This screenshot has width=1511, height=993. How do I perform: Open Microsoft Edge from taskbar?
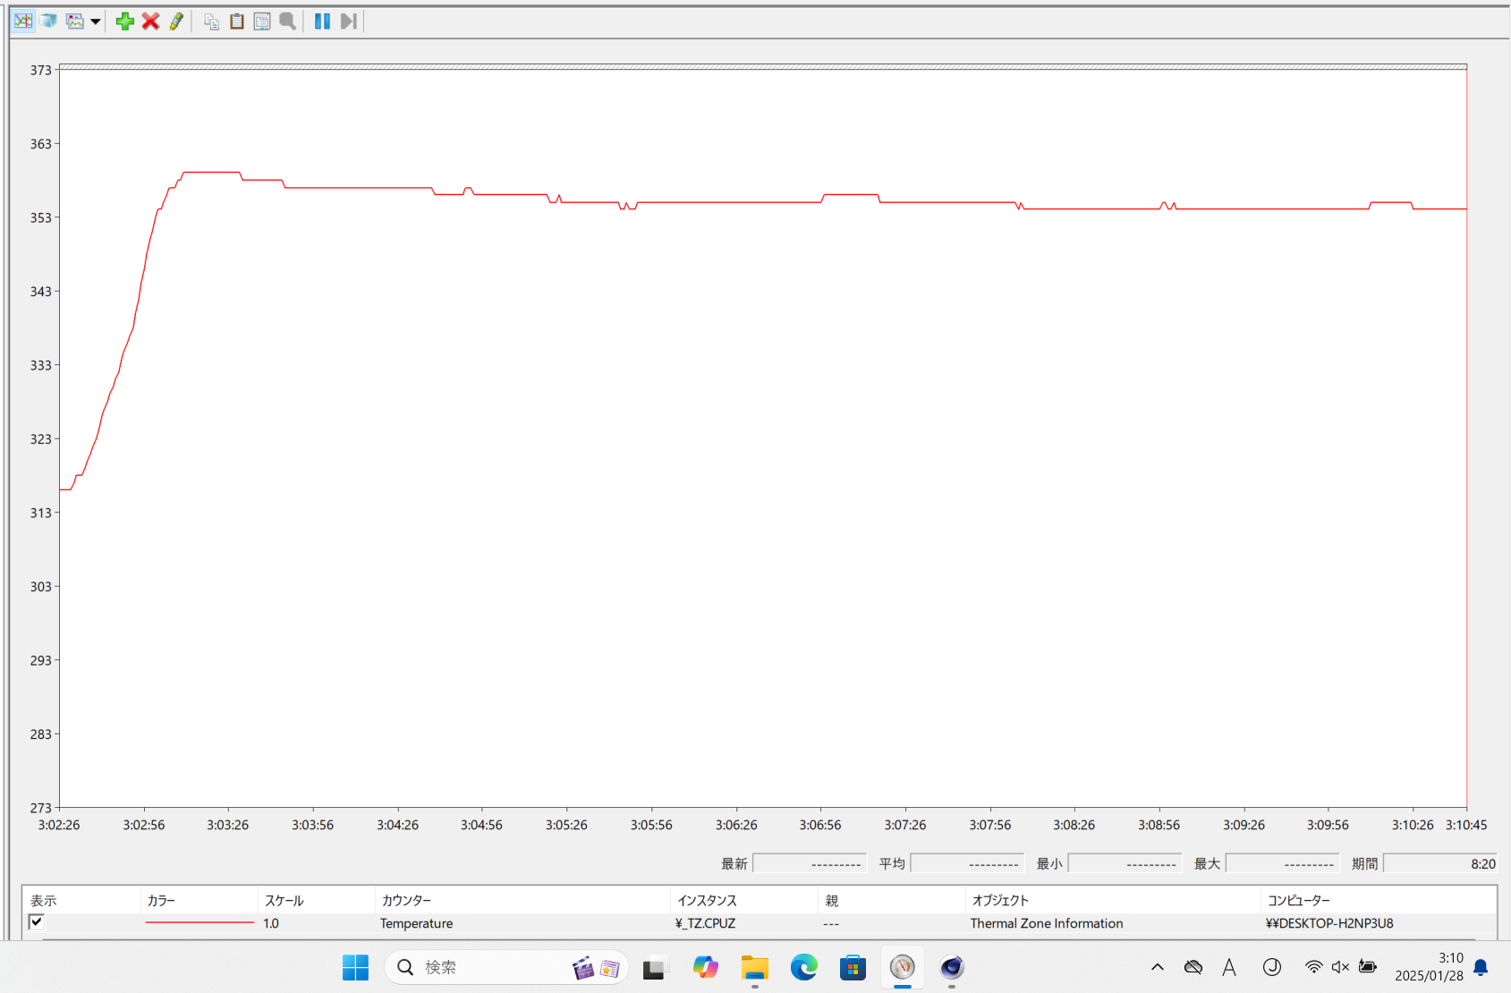coord(803,967)
